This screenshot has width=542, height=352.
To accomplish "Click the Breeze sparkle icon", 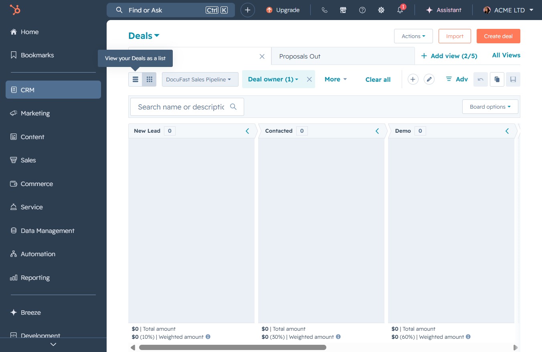I will pos(14,312).
